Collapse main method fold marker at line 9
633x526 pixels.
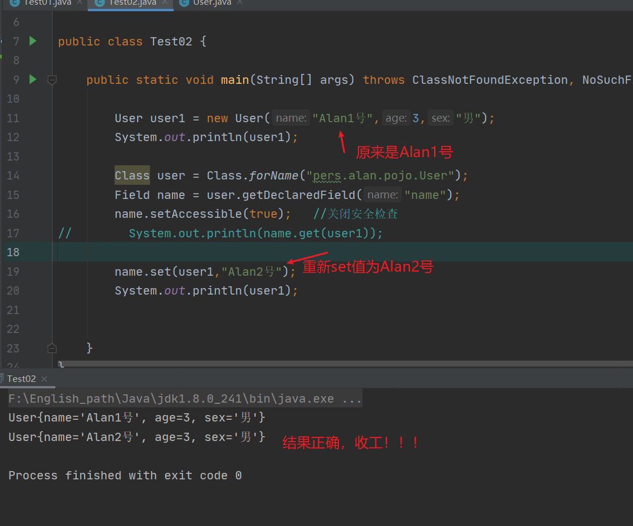coord(52,80)
